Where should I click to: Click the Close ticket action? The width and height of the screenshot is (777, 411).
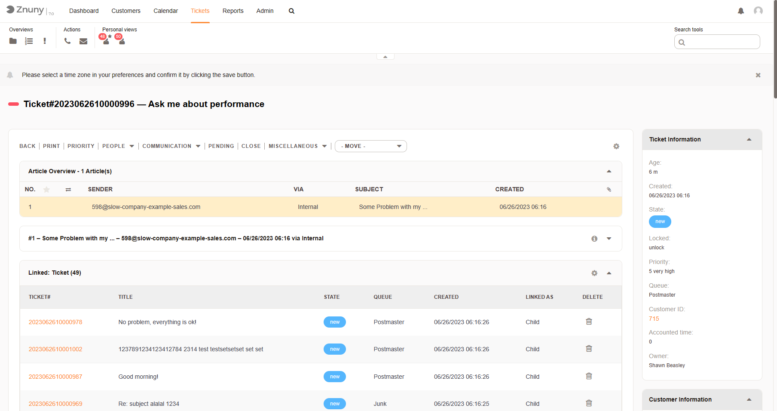pyautogui.click(x=251, y=146)
